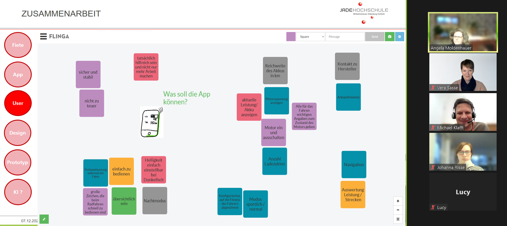This screenshot has height=226, width=507.
Task: Click the fit-to-screen expand icon
Action: [398, 219]
